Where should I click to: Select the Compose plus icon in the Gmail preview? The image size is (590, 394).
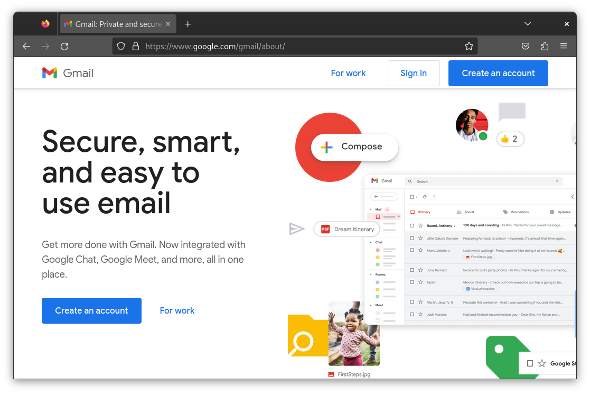327,147
